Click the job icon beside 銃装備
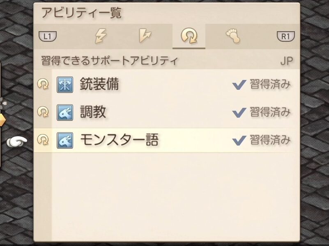Image resolution: width=329 pixels, height=246 pixels. tap(64, 85)
